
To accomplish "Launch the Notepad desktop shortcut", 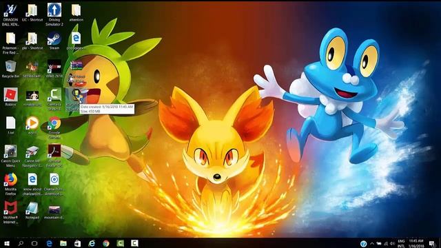I will (x=32, y=210).
